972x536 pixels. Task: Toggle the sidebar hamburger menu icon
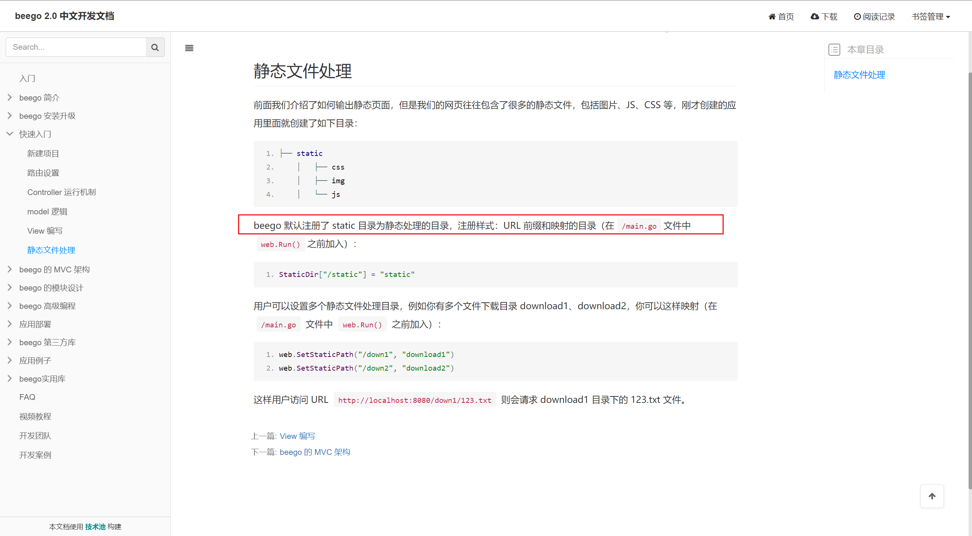pos(189,48)
